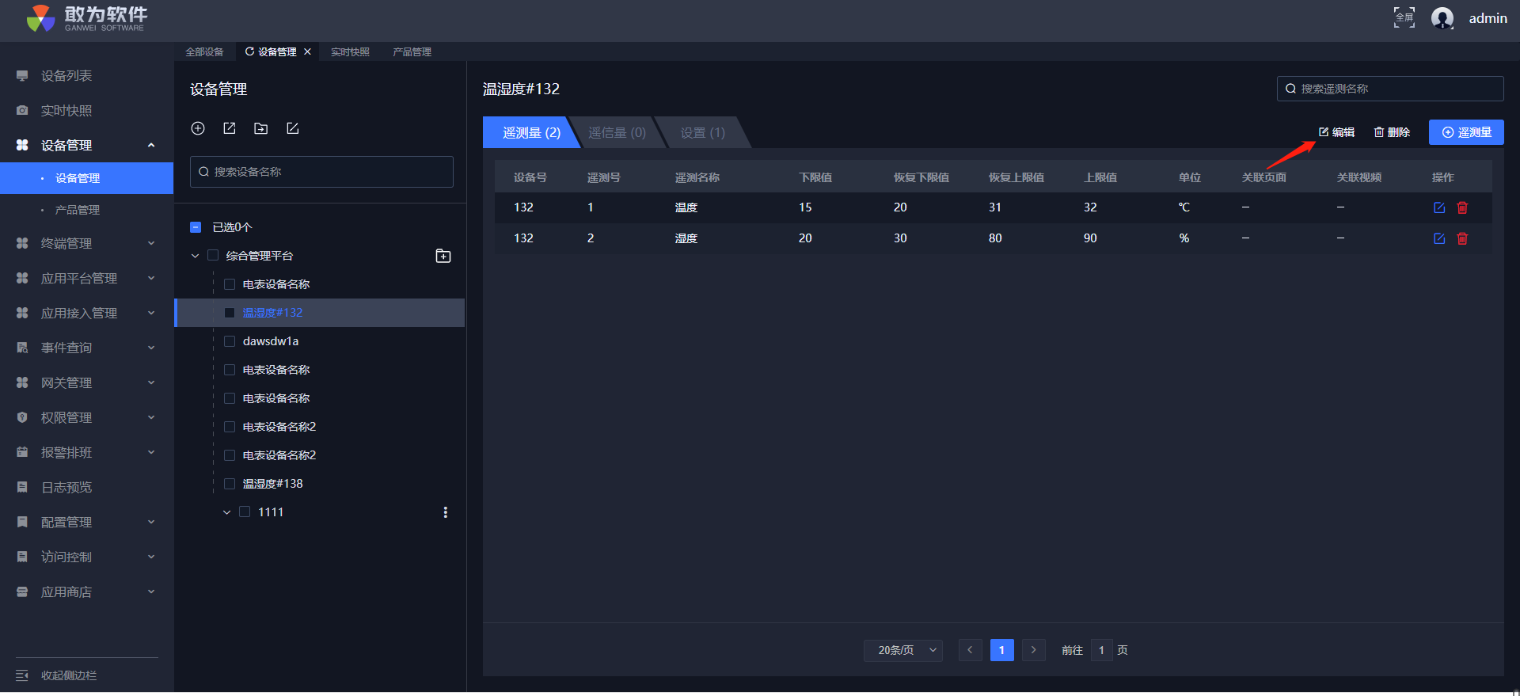
Task: Click the move-to-folder icon in device toolbar
Action: click(x=260, y=128)
